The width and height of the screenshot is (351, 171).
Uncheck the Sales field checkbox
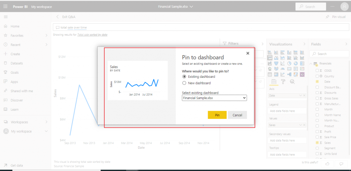[x=317, y=143]
